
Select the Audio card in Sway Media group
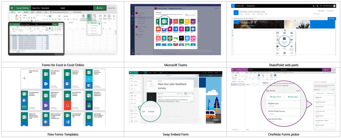(x=136, y=103)
